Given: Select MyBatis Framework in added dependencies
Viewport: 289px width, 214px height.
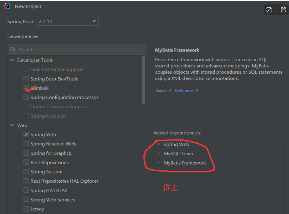Looking at the screenshot, I should click(185, 163).
